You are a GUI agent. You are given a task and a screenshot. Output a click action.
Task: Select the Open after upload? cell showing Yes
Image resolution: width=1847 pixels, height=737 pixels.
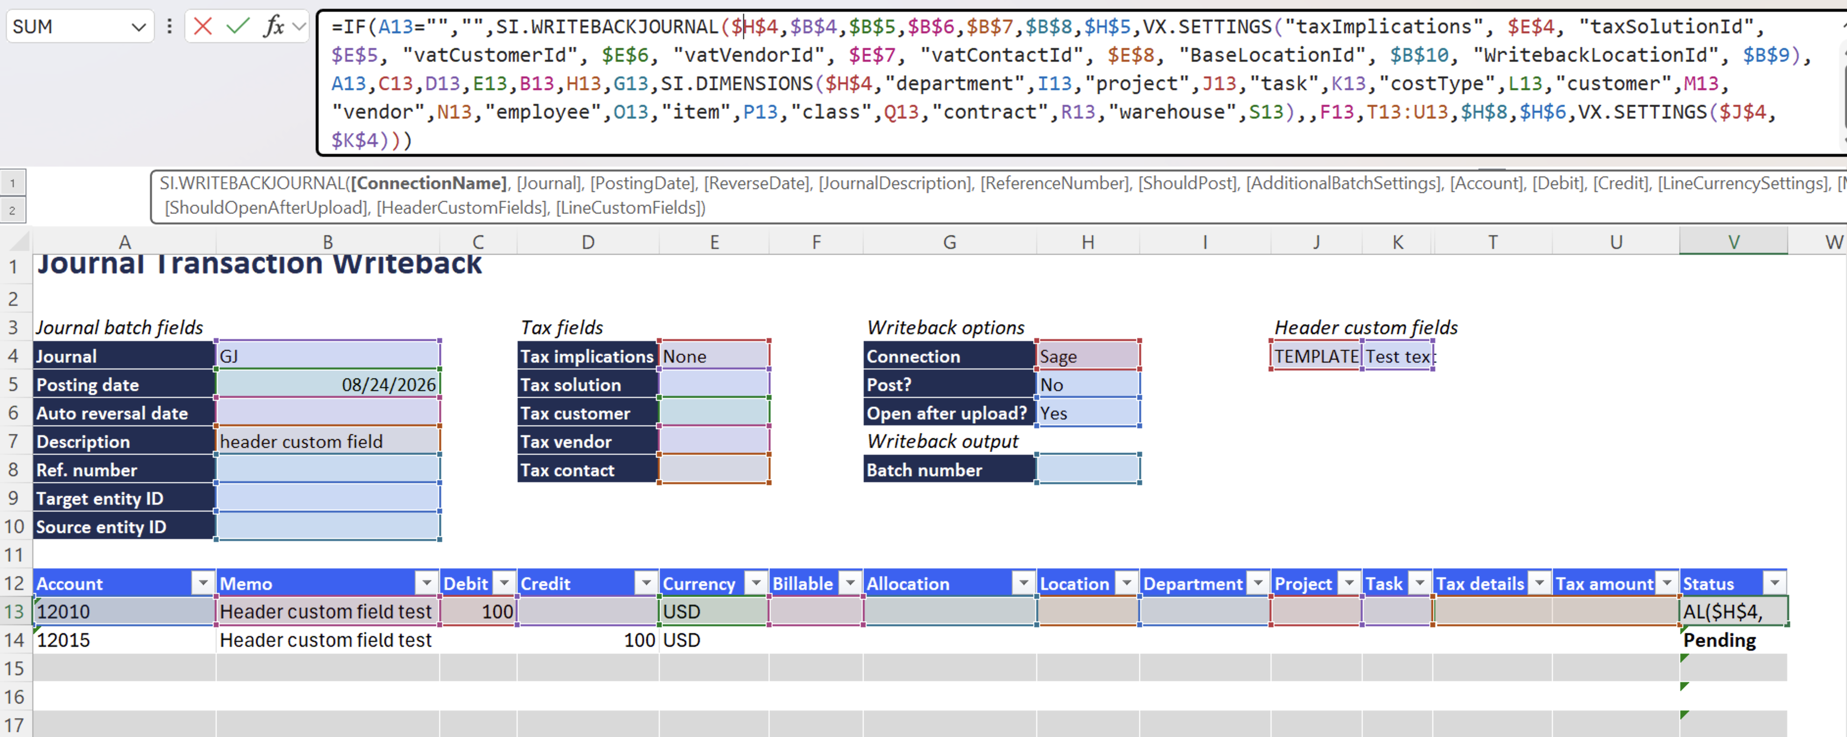tap(1088, 412)
